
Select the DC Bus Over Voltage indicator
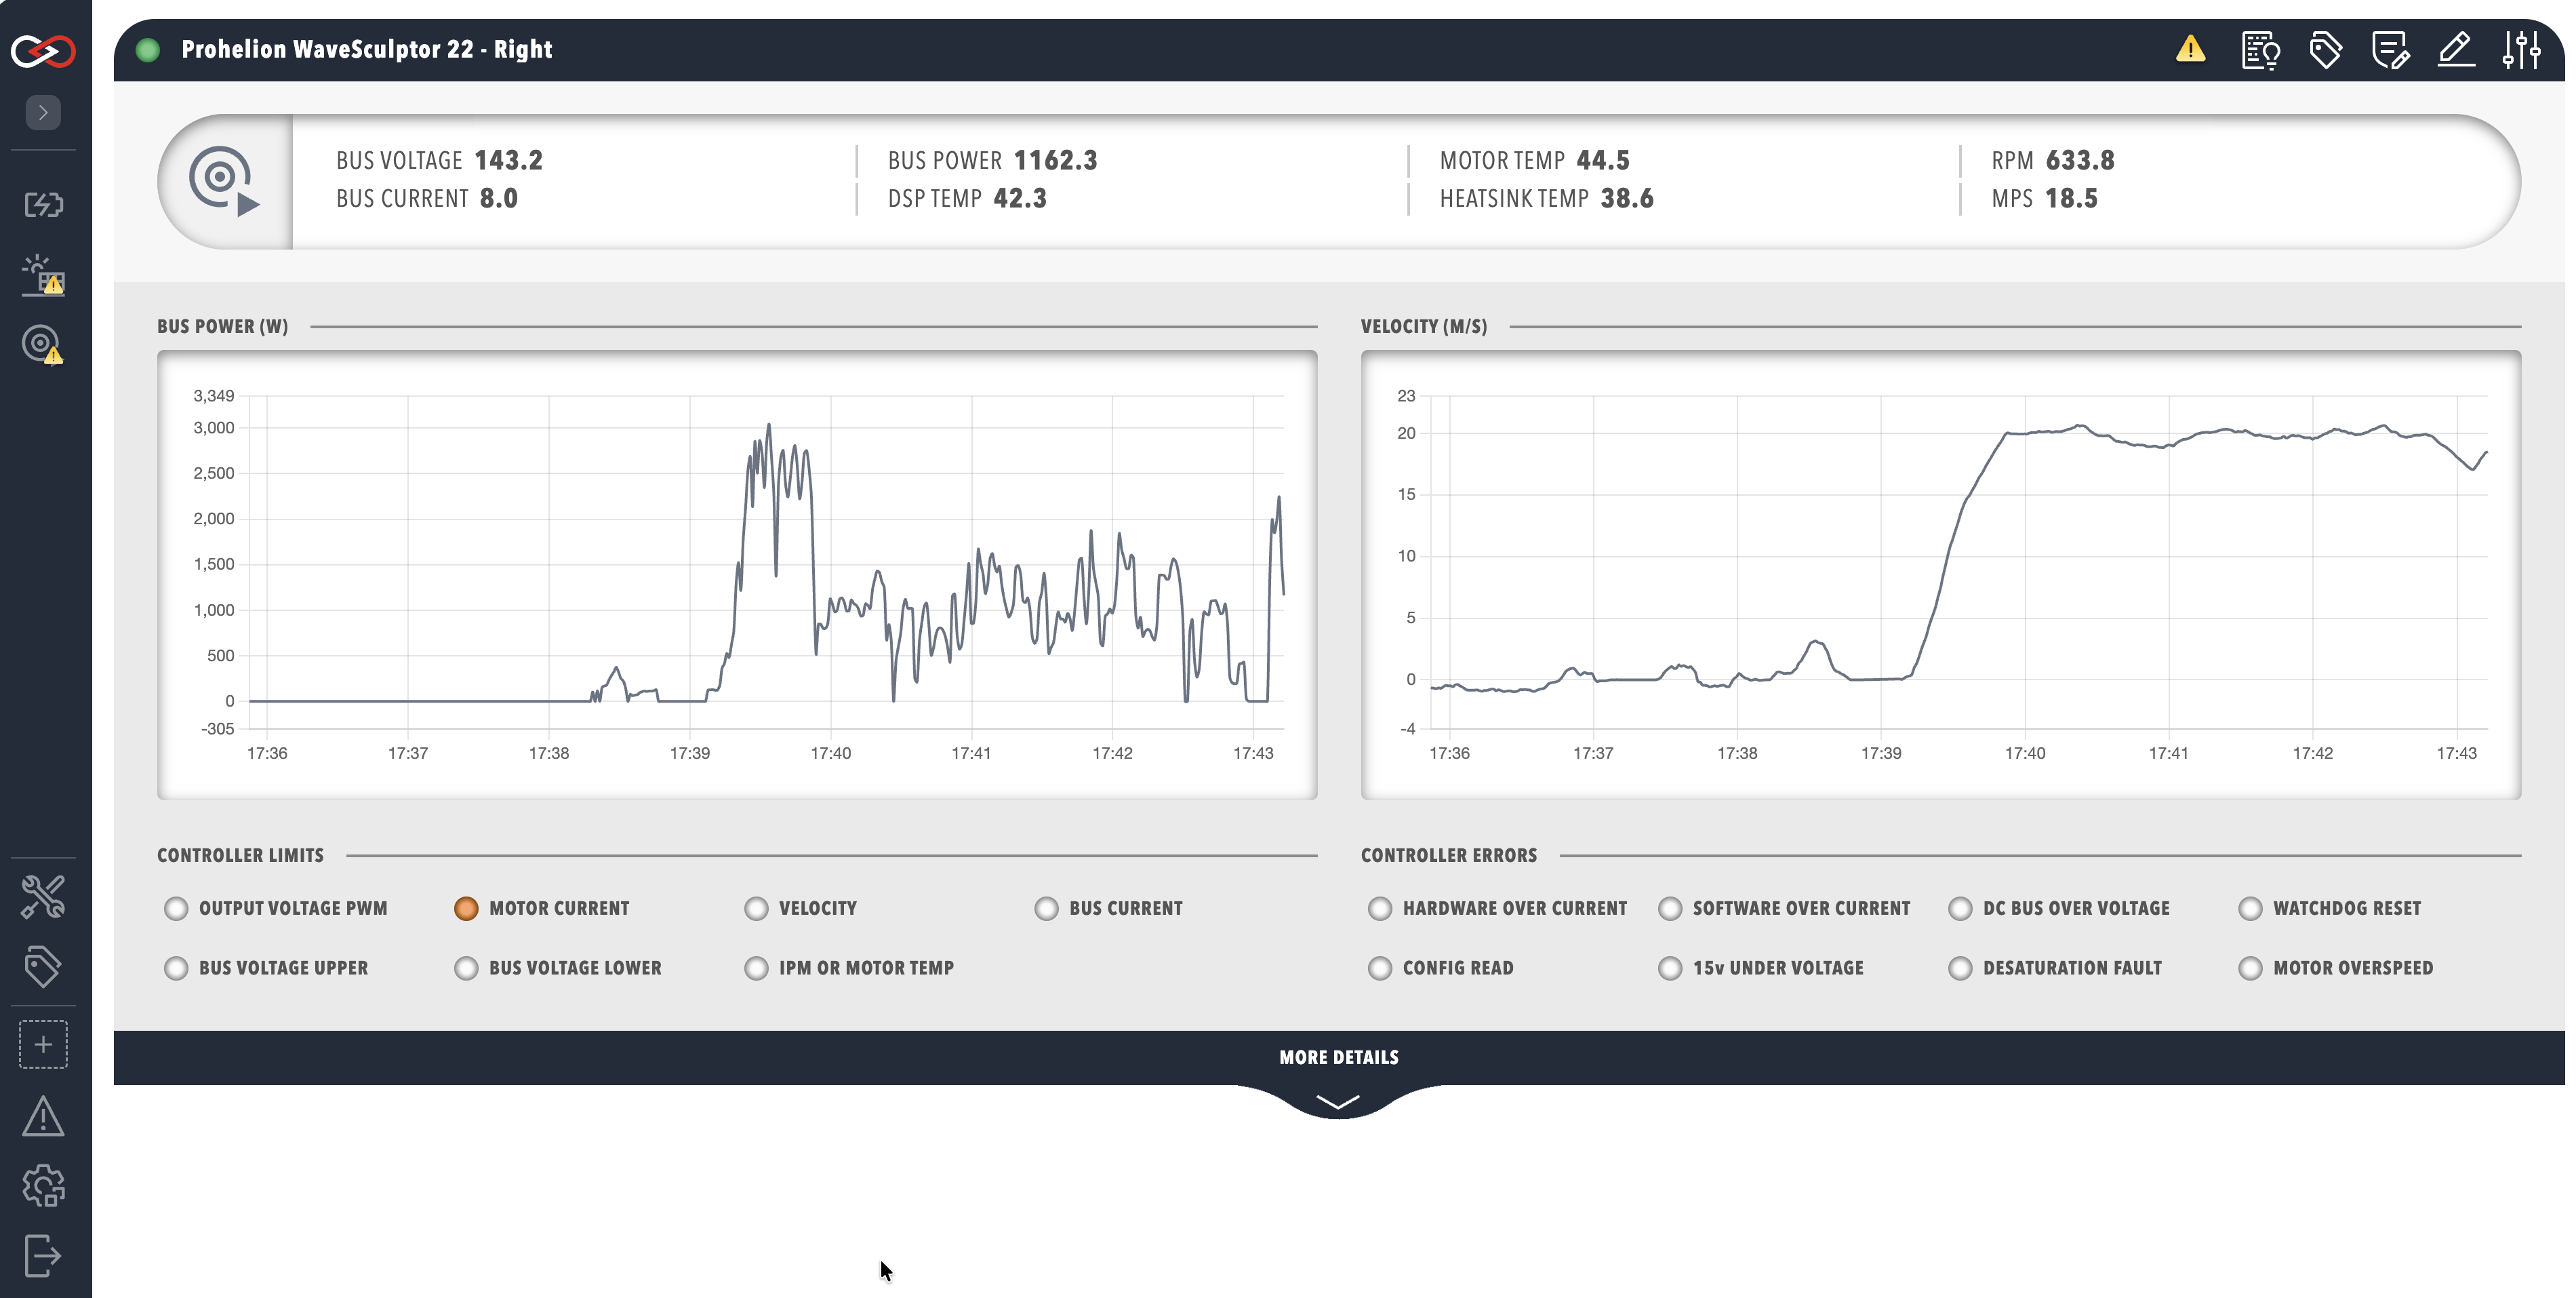pos(1961,909)
